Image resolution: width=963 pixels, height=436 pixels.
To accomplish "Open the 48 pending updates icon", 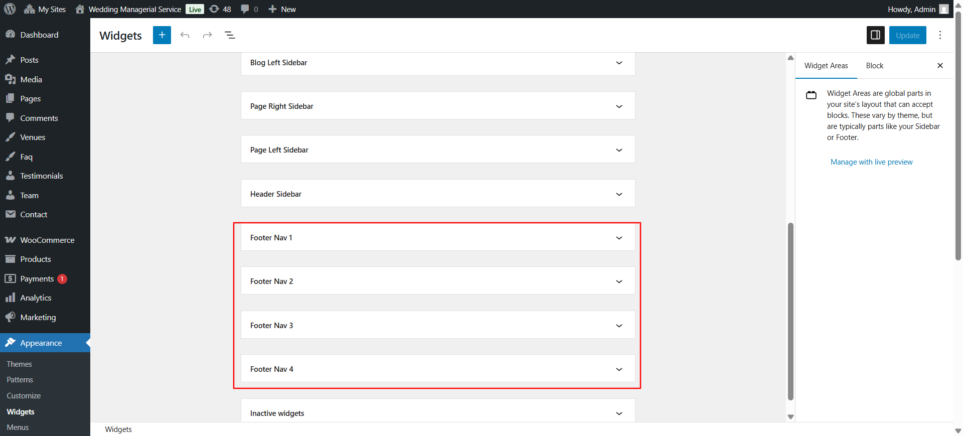I will (220, 9).
